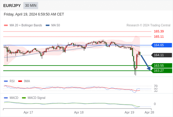Image resolution: width=173 pixels, height=117 pixels.
Task: Click the Apr 17 date marker
Action: click(28, 113)
